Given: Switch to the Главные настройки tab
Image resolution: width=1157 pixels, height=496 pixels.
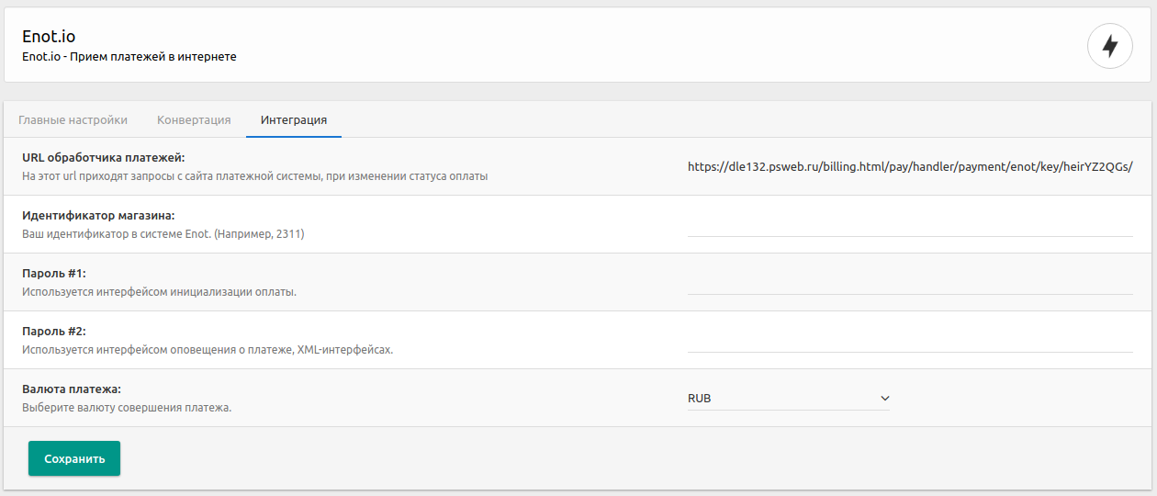Looking at the screenshot, I should (73, 119).
